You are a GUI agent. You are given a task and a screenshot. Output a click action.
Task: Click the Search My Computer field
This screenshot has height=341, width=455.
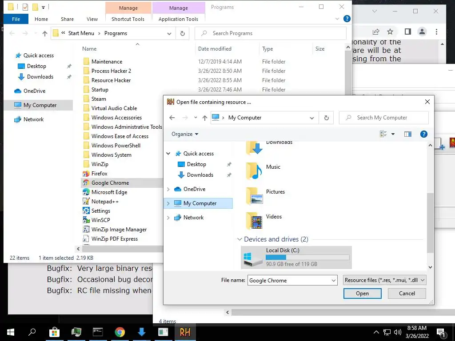384,118
